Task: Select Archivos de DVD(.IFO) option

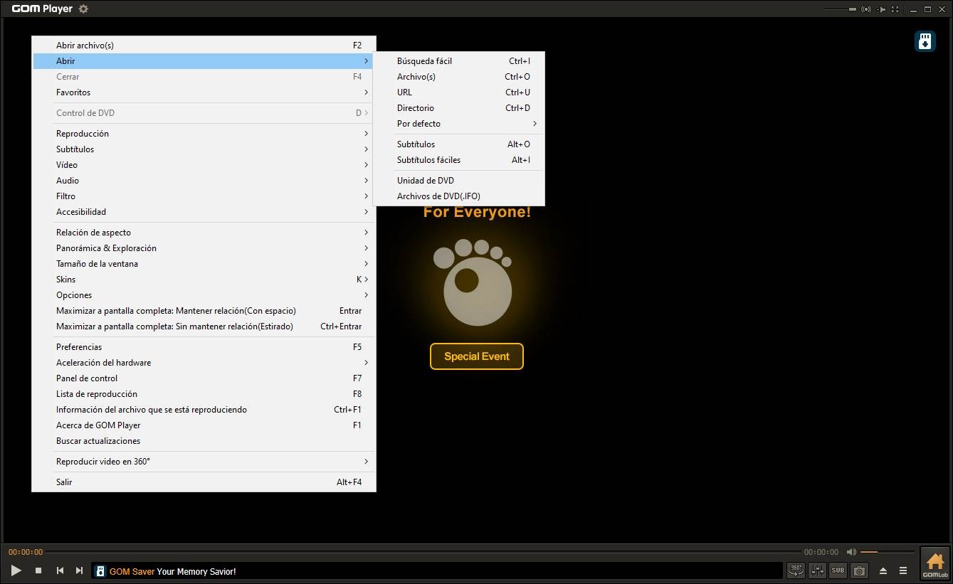Action: point(459,196)
